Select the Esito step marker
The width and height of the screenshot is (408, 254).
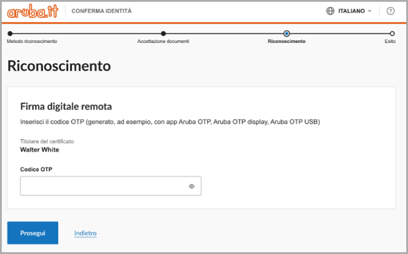tap(392, 34)
